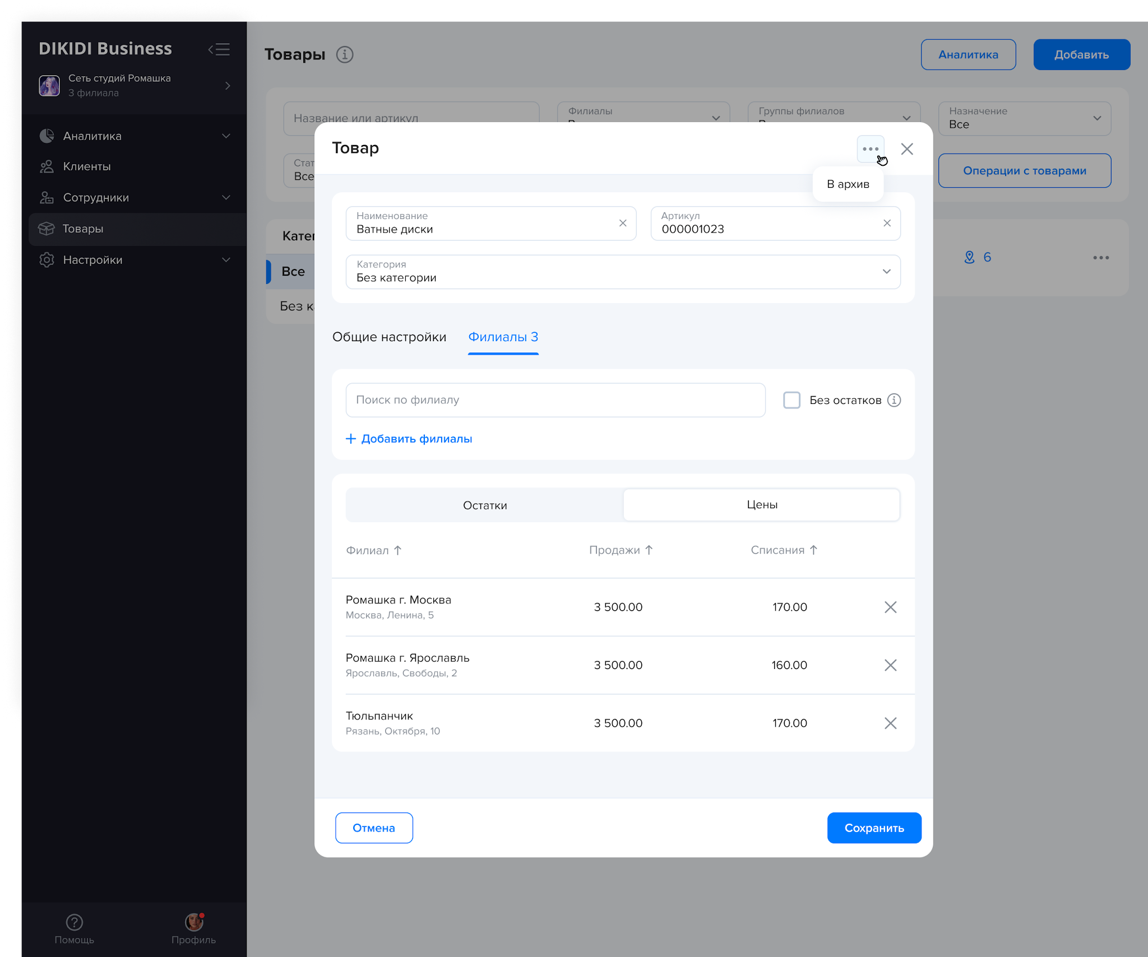Image resolution: width=1148 pixels, height=957 pixels.
Task: Open Сеть студий Ромашка switcher
Action: pos(135,86)
